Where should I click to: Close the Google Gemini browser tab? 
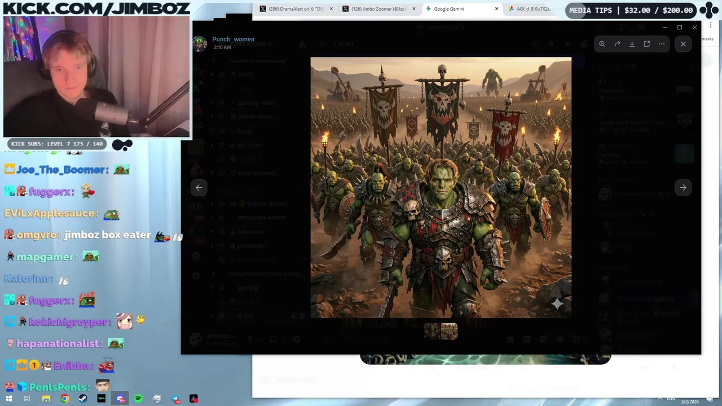[496, 9]
